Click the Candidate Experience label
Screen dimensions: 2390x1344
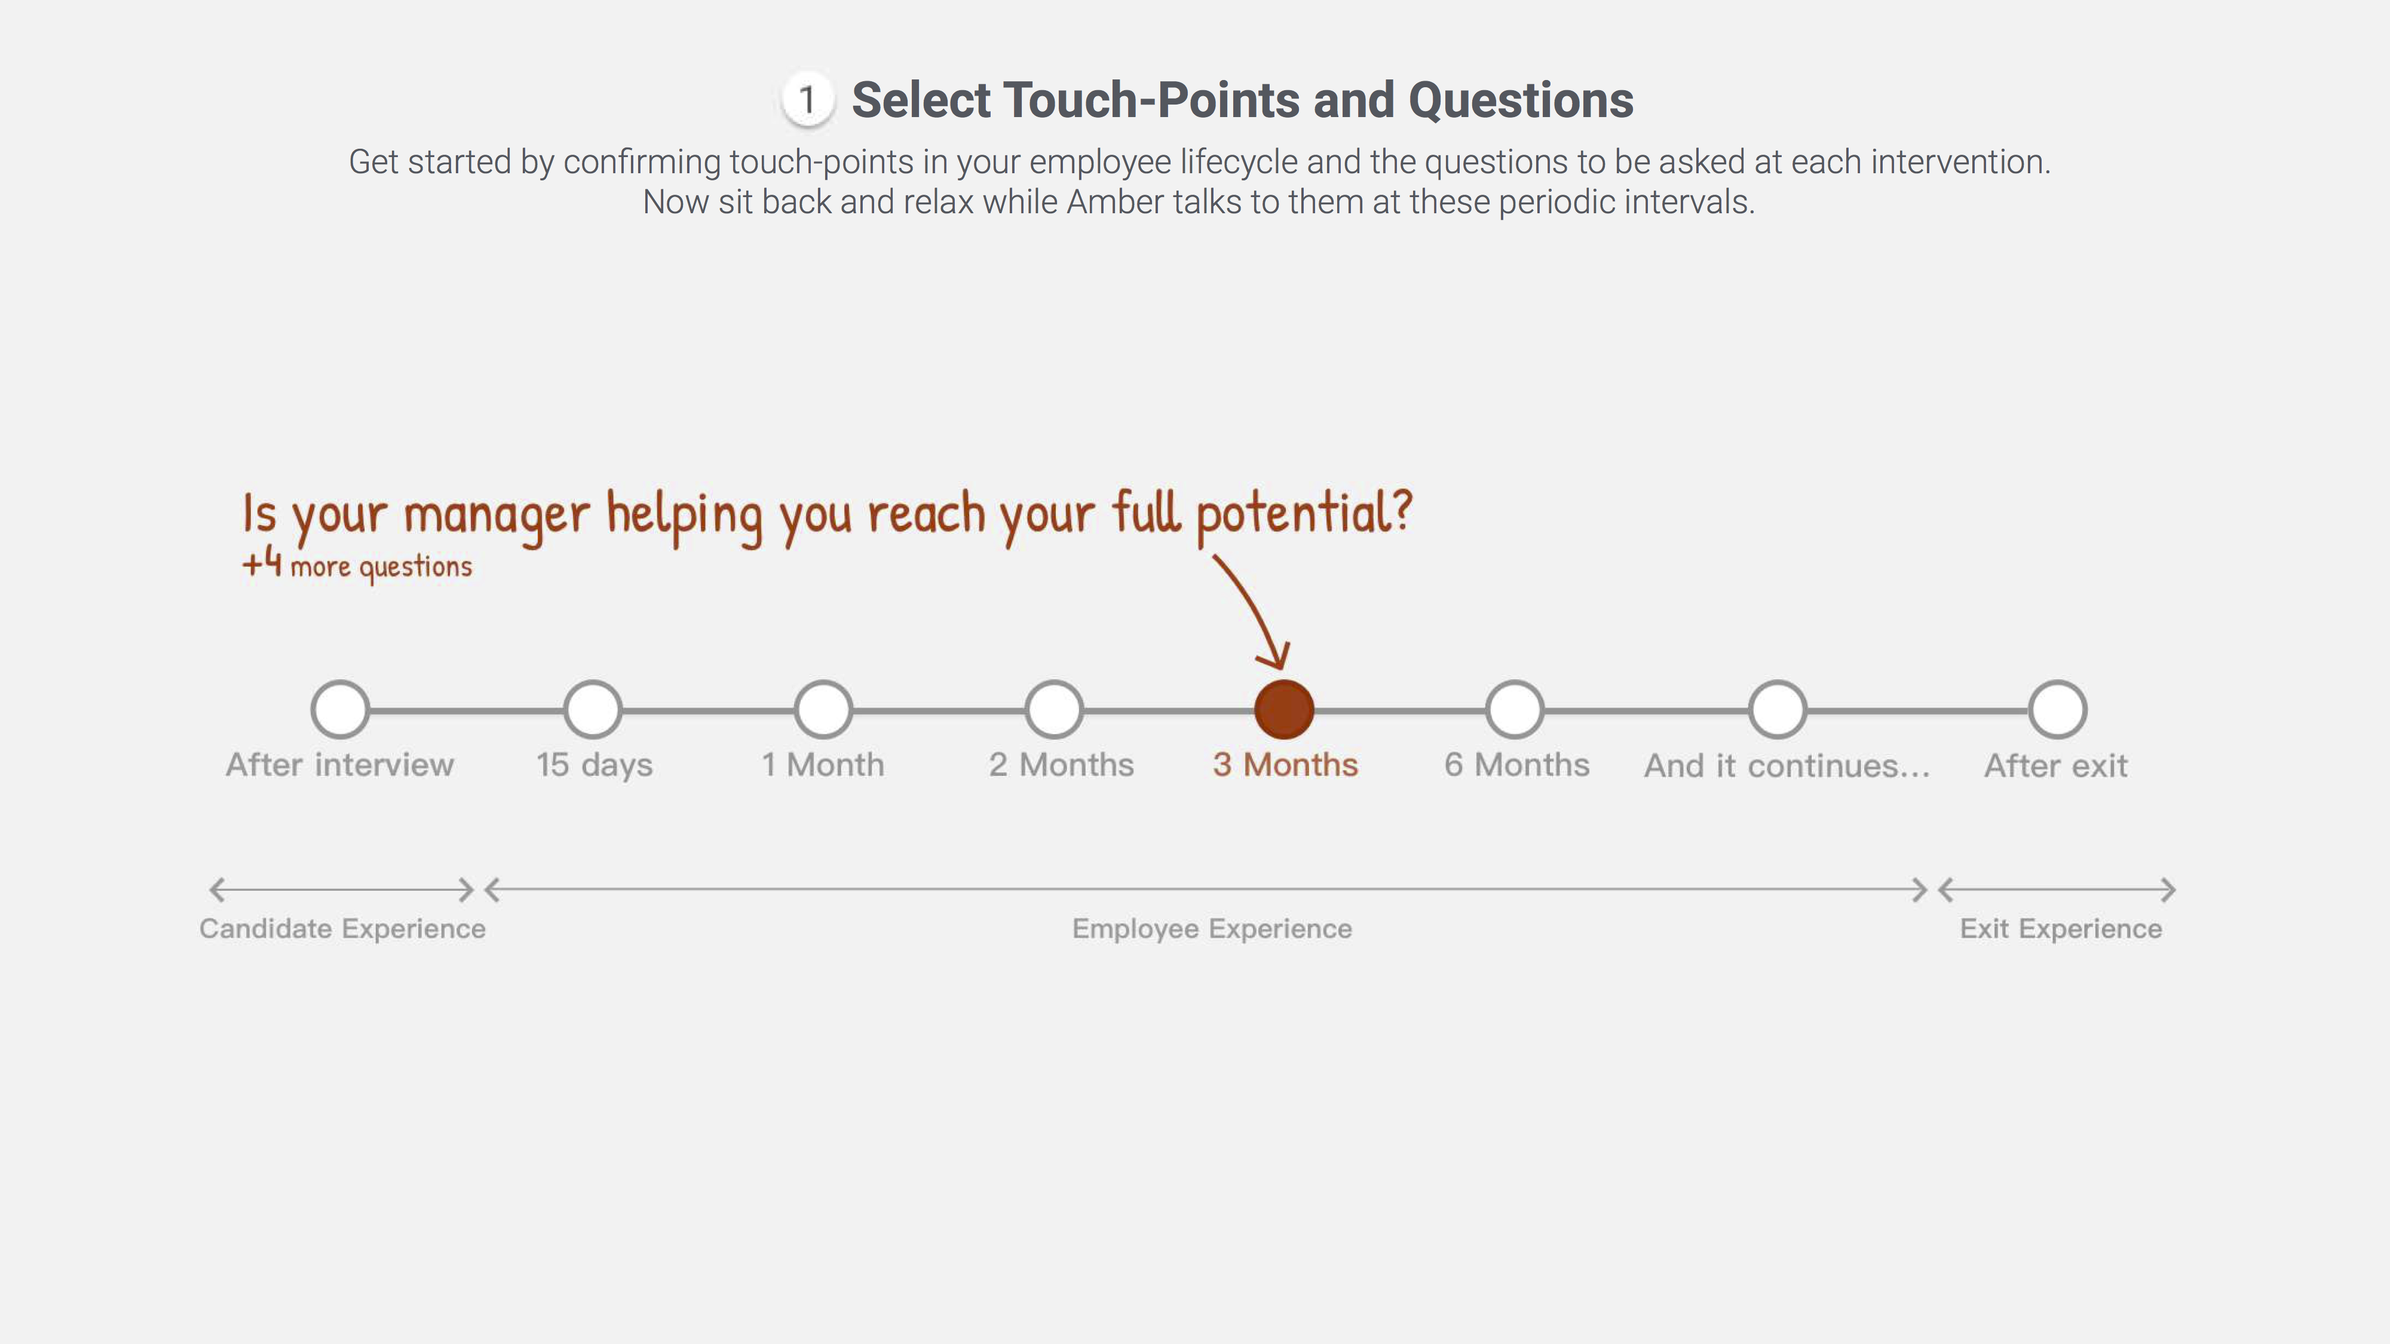342,928
